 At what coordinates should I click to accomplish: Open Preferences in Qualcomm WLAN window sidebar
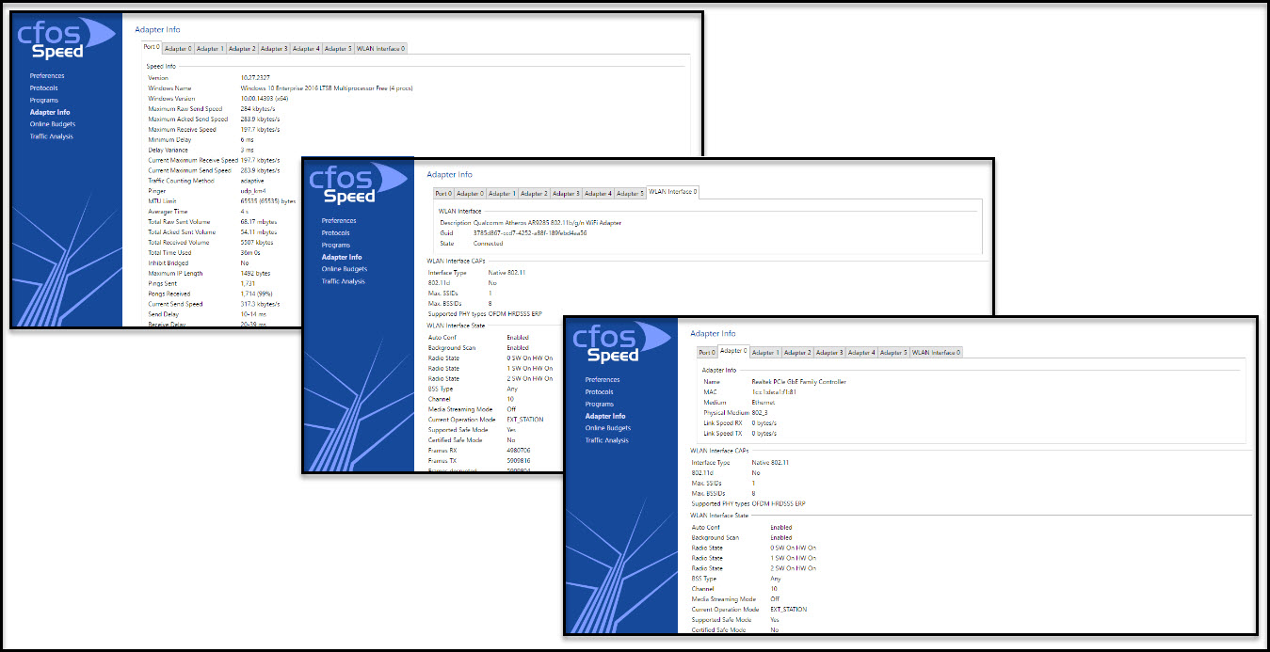[339, 220]
